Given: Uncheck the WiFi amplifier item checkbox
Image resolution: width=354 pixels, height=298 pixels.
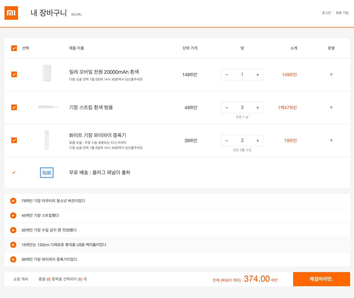Looking at the screenshot, I should (14, 140).
